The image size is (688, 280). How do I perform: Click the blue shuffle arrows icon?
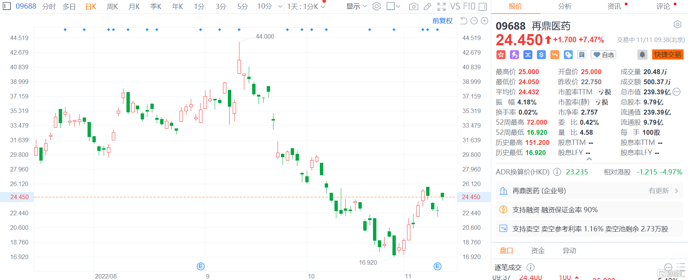528,55
